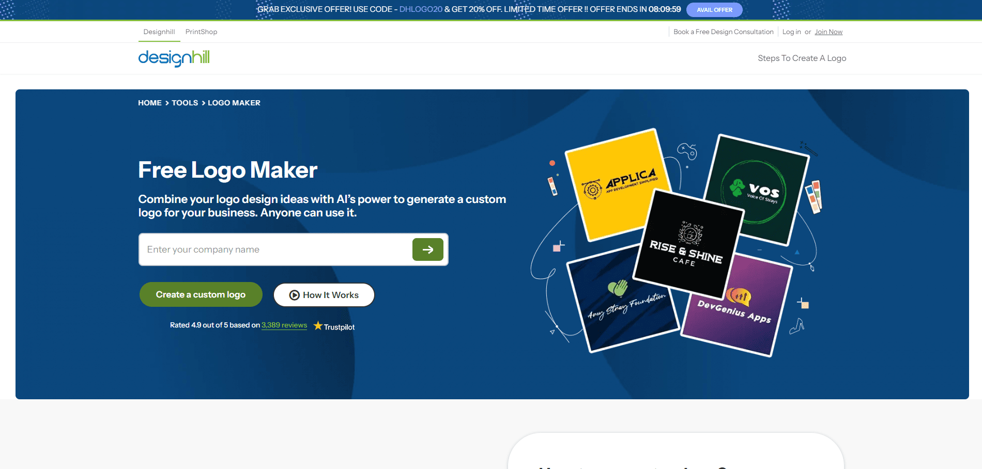Click the Join Now link
Screen dimensions: 982x469
pos(828,32)
